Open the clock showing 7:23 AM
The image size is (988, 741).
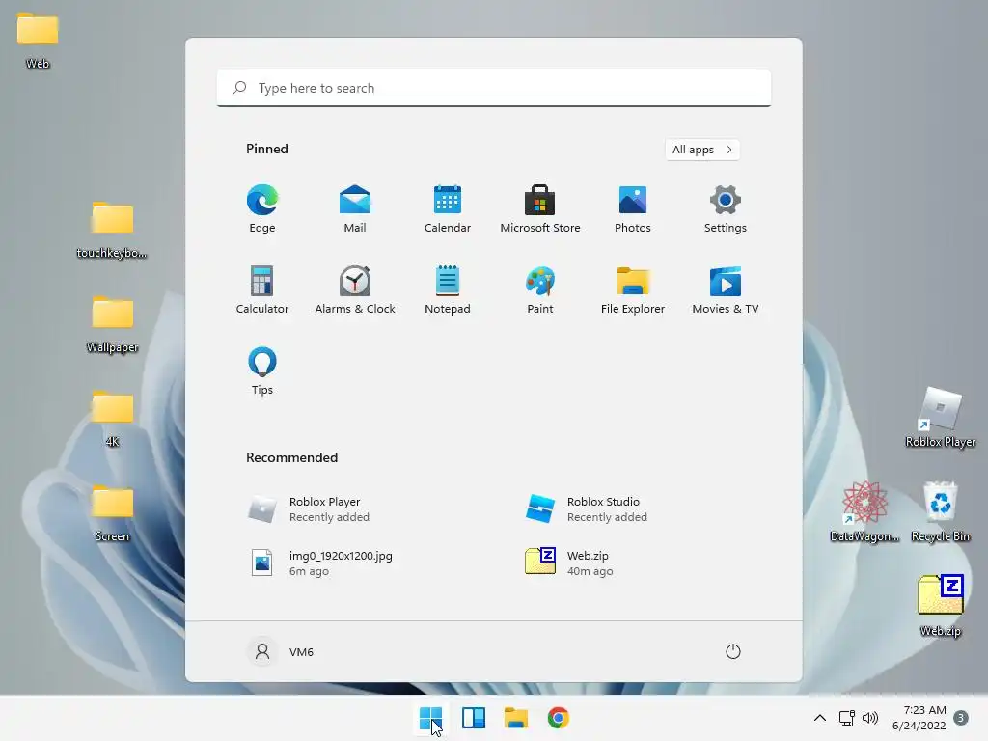pyautogui.click(x=919, y=718)
